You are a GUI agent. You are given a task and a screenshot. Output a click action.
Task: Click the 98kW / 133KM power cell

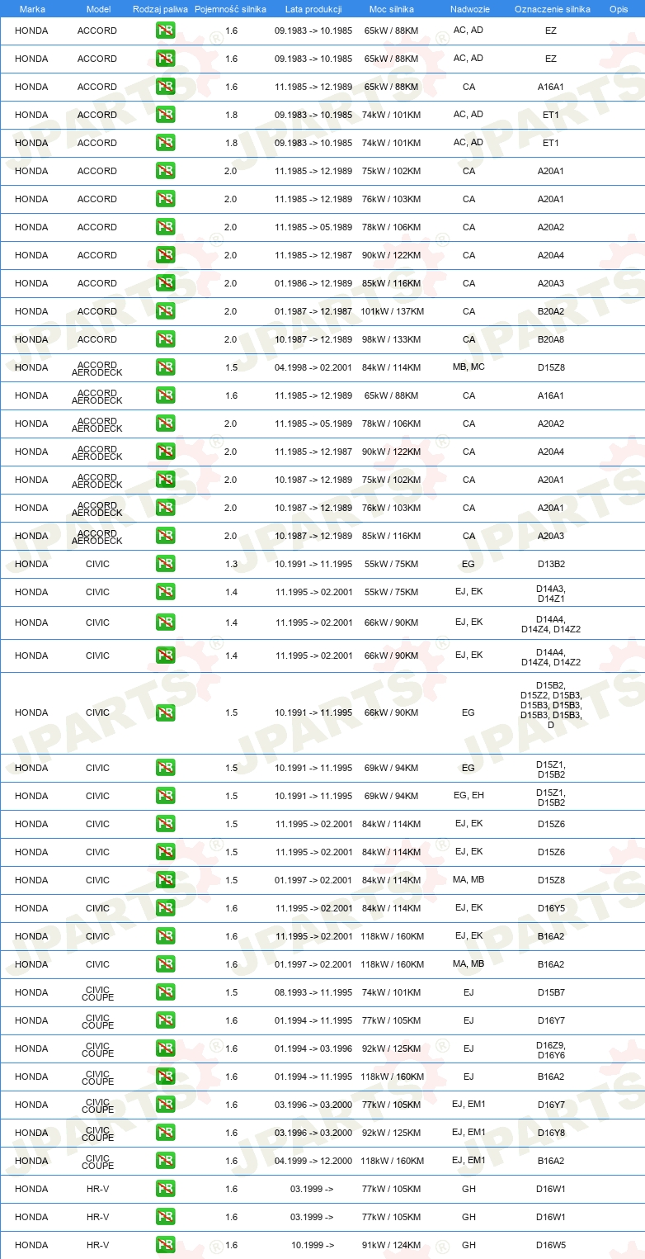click(x=392, y=339)
